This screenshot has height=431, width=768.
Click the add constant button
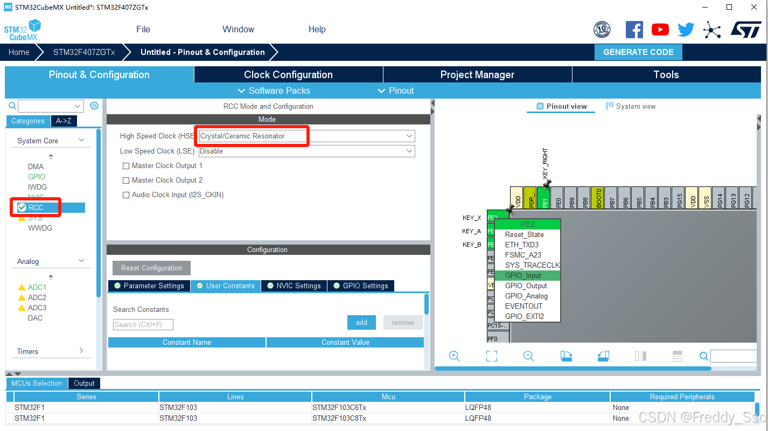click(x=361, y=323)
